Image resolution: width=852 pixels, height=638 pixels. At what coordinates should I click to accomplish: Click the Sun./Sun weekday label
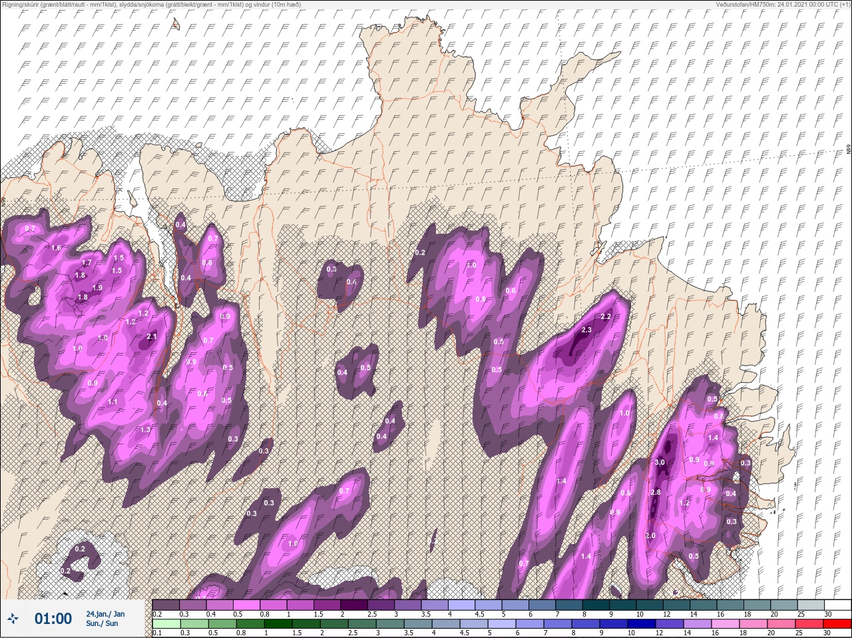click(103, 623)
